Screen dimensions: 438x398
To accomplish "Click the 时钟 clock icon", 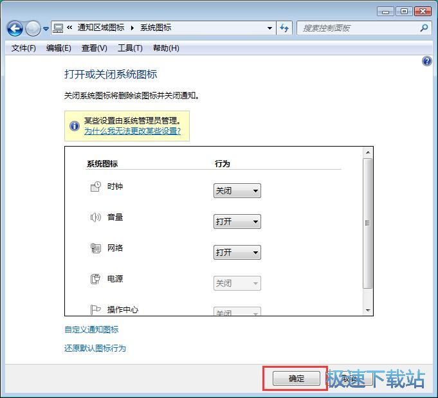I will 96,186.
